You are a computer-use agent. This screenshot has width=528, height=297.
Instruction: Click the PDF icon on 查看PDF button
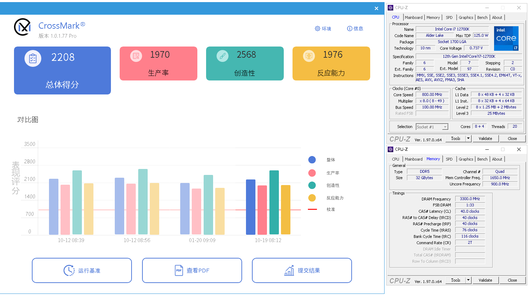tap(179, 270)
